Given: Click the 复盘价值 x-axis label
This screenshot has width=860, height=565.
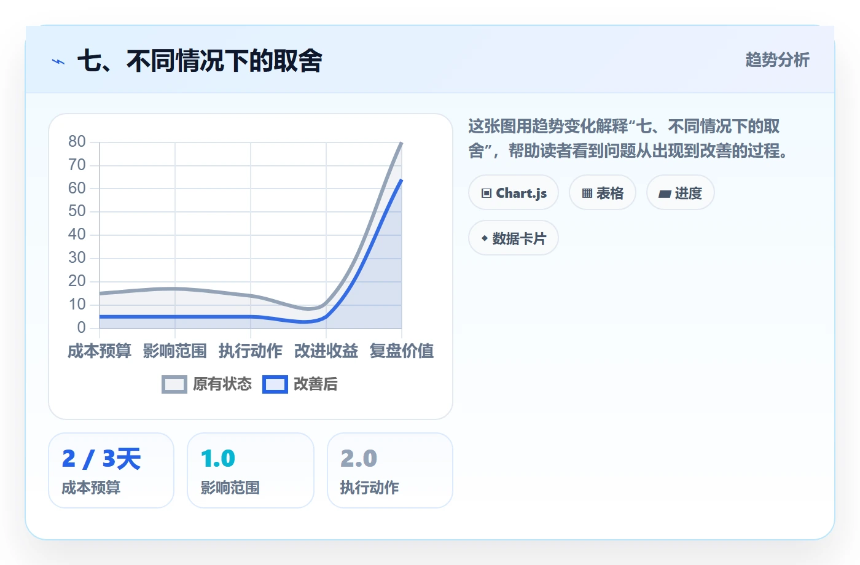Looking at the screenshot, I should point(402,351).
